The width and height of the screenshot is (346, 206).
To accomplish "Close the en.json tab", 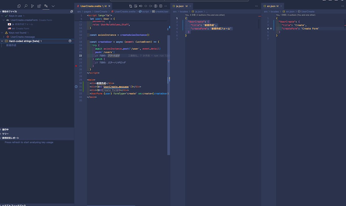I will [281, 6].
